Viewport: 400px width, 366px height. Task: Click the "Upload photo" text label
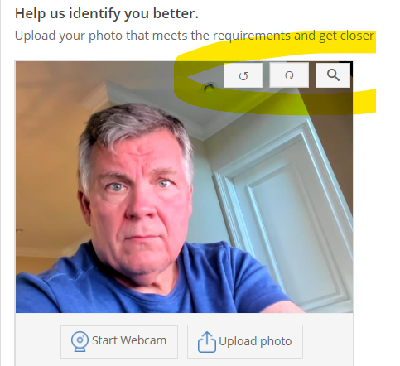pos(255,342)
